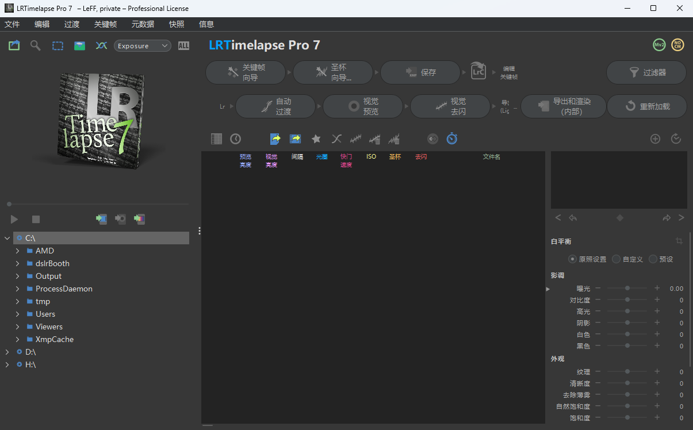Open the 信息 menu
693x430 pixels.
pyautogui.click(x=206, y=24)
